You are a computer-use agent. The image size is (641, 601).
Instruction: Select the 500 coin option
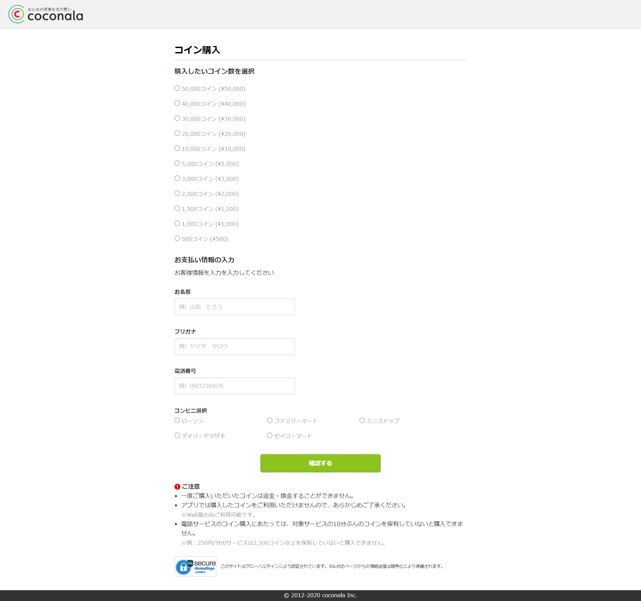(x=177, y=239)
